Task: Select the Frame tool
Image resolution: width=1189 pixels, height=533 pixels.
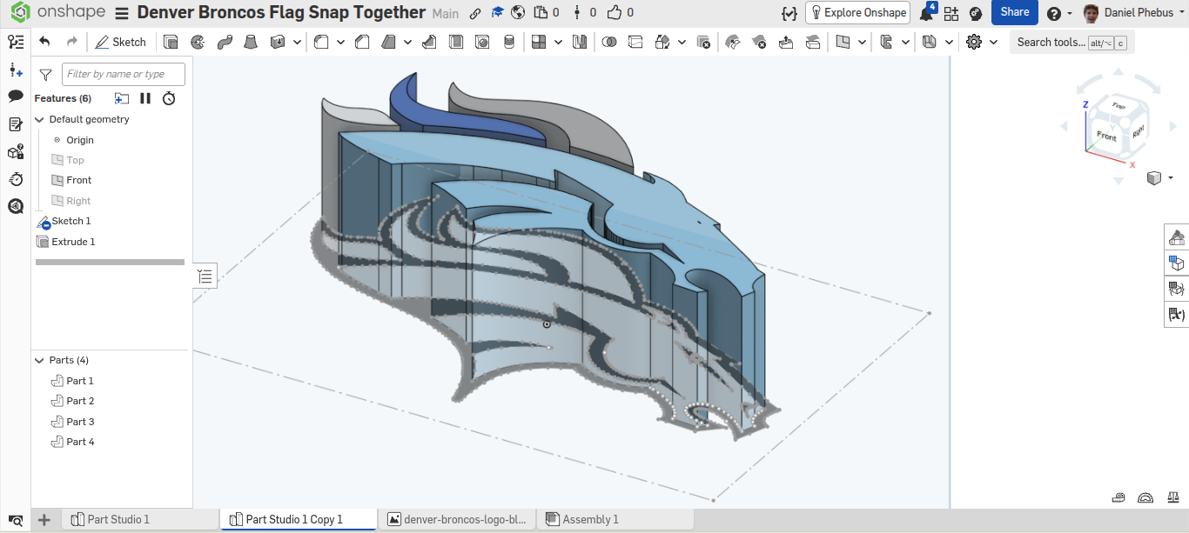Action: (x=887, y=42)
